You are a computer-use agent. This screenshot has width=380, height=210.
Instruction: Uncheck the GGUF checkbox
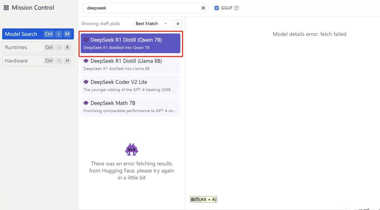(x=217, y=8)
